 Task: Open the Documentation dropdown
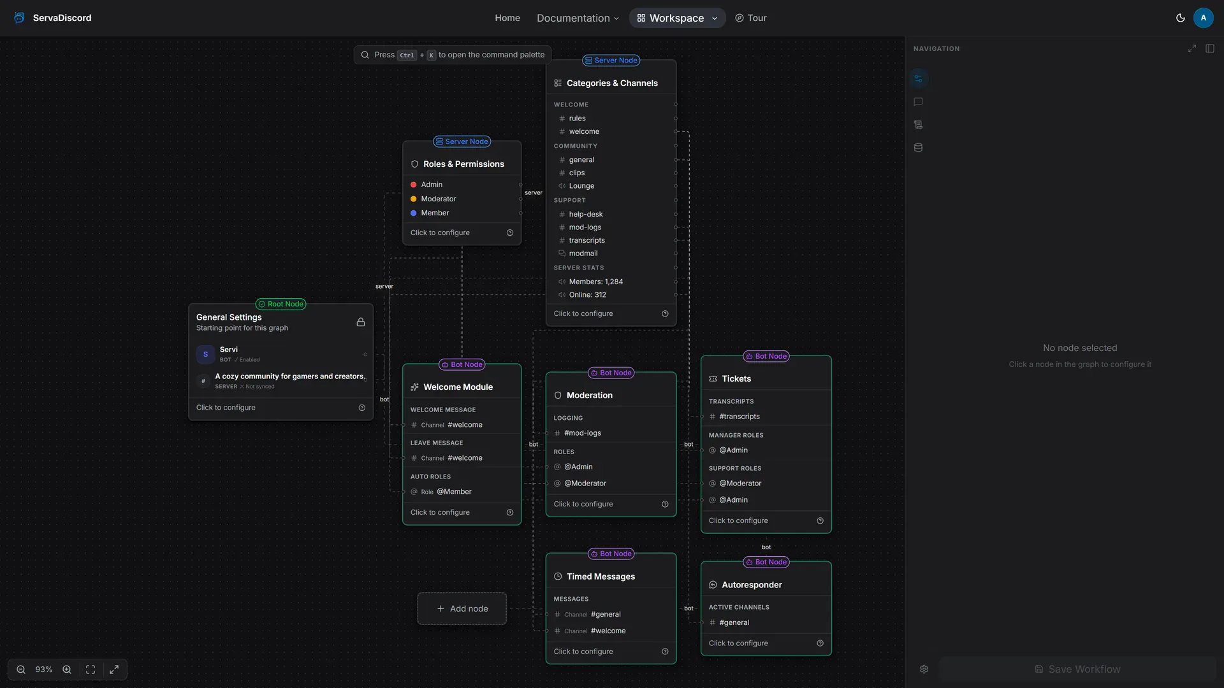(578, 18)
